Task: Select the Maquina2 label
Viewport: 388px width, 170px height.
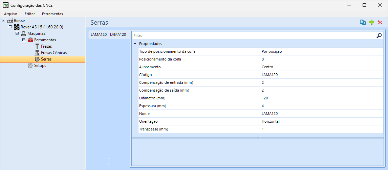Action: coord(36,33)
